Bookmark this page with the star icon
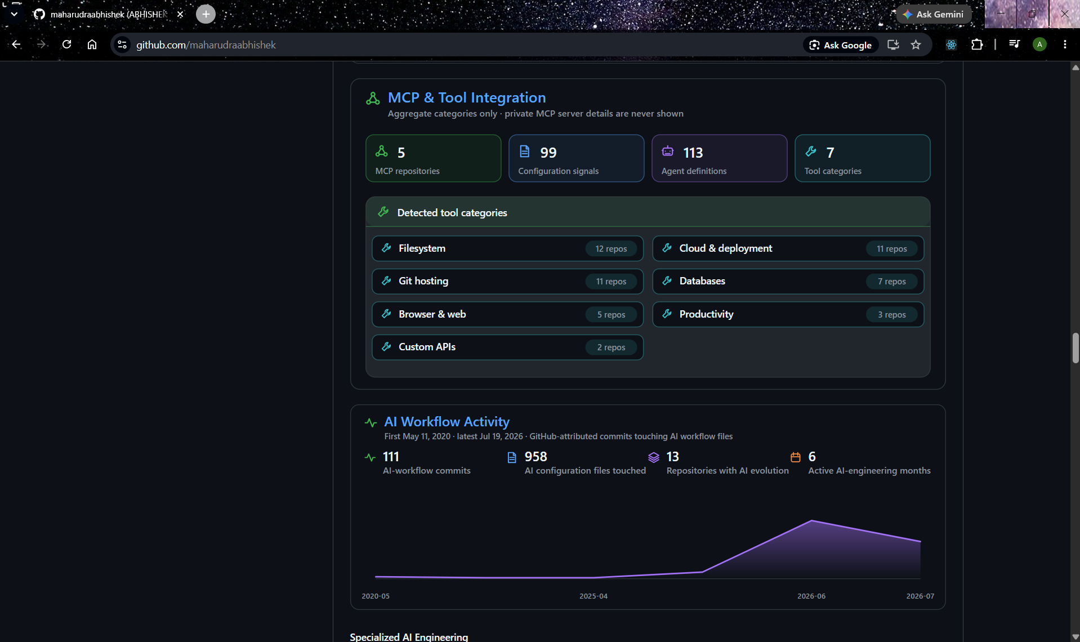The height and width of the screenshot is (642, 1080). point(916,44)
